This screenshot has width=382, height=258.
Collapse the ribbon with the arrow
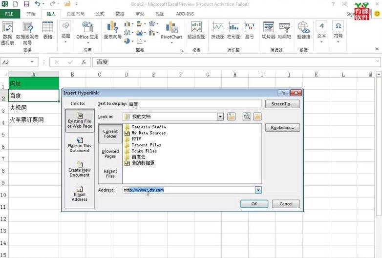coord(377,49)
